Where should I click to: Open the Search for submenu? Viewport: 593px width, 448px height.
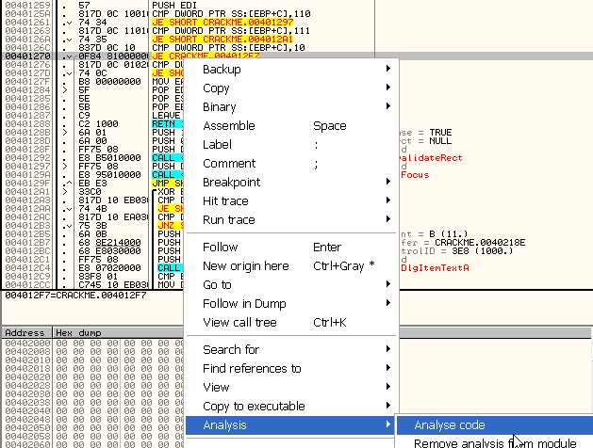(x=231, y=350)
